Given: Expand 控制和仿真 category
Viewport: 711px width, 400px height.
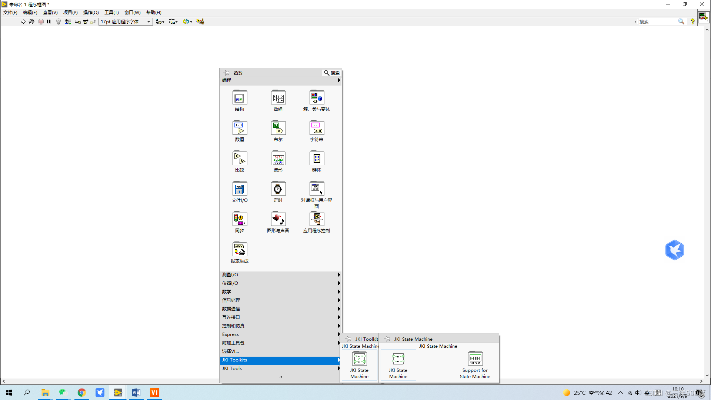Looking at the screenshot, I should coord(281,326).
